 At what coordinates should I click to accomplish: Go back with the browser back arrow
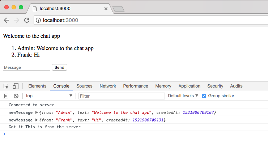click(7, 20)
